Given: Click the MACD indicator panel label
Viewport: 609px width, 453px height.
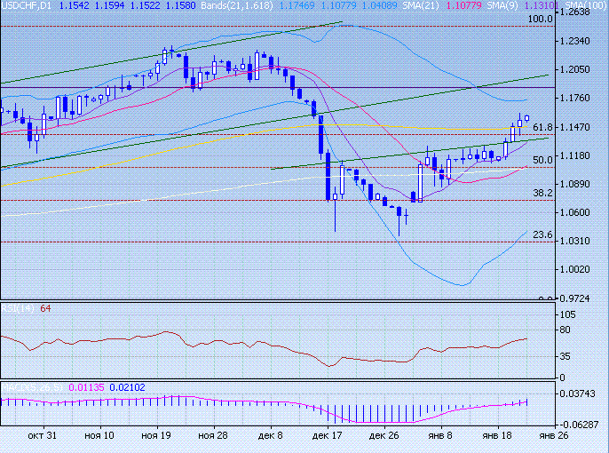Looking at the screenshot, I should pos(31,387).
